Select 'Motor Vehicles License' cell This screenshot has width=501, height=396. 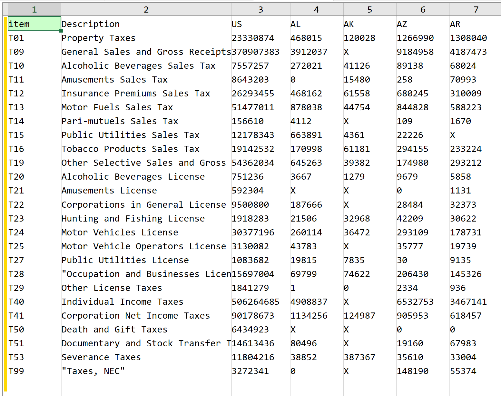click(146, 232)
